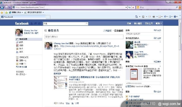Image resolution: width=182 pixels, height=107 pixels.
Task: Show more toolbar items via the chevron
Action: click(180, 15)
